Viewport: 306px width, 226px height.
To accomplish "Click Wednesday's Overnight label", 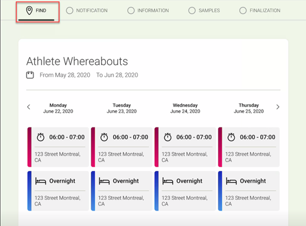I will point(190,181).
